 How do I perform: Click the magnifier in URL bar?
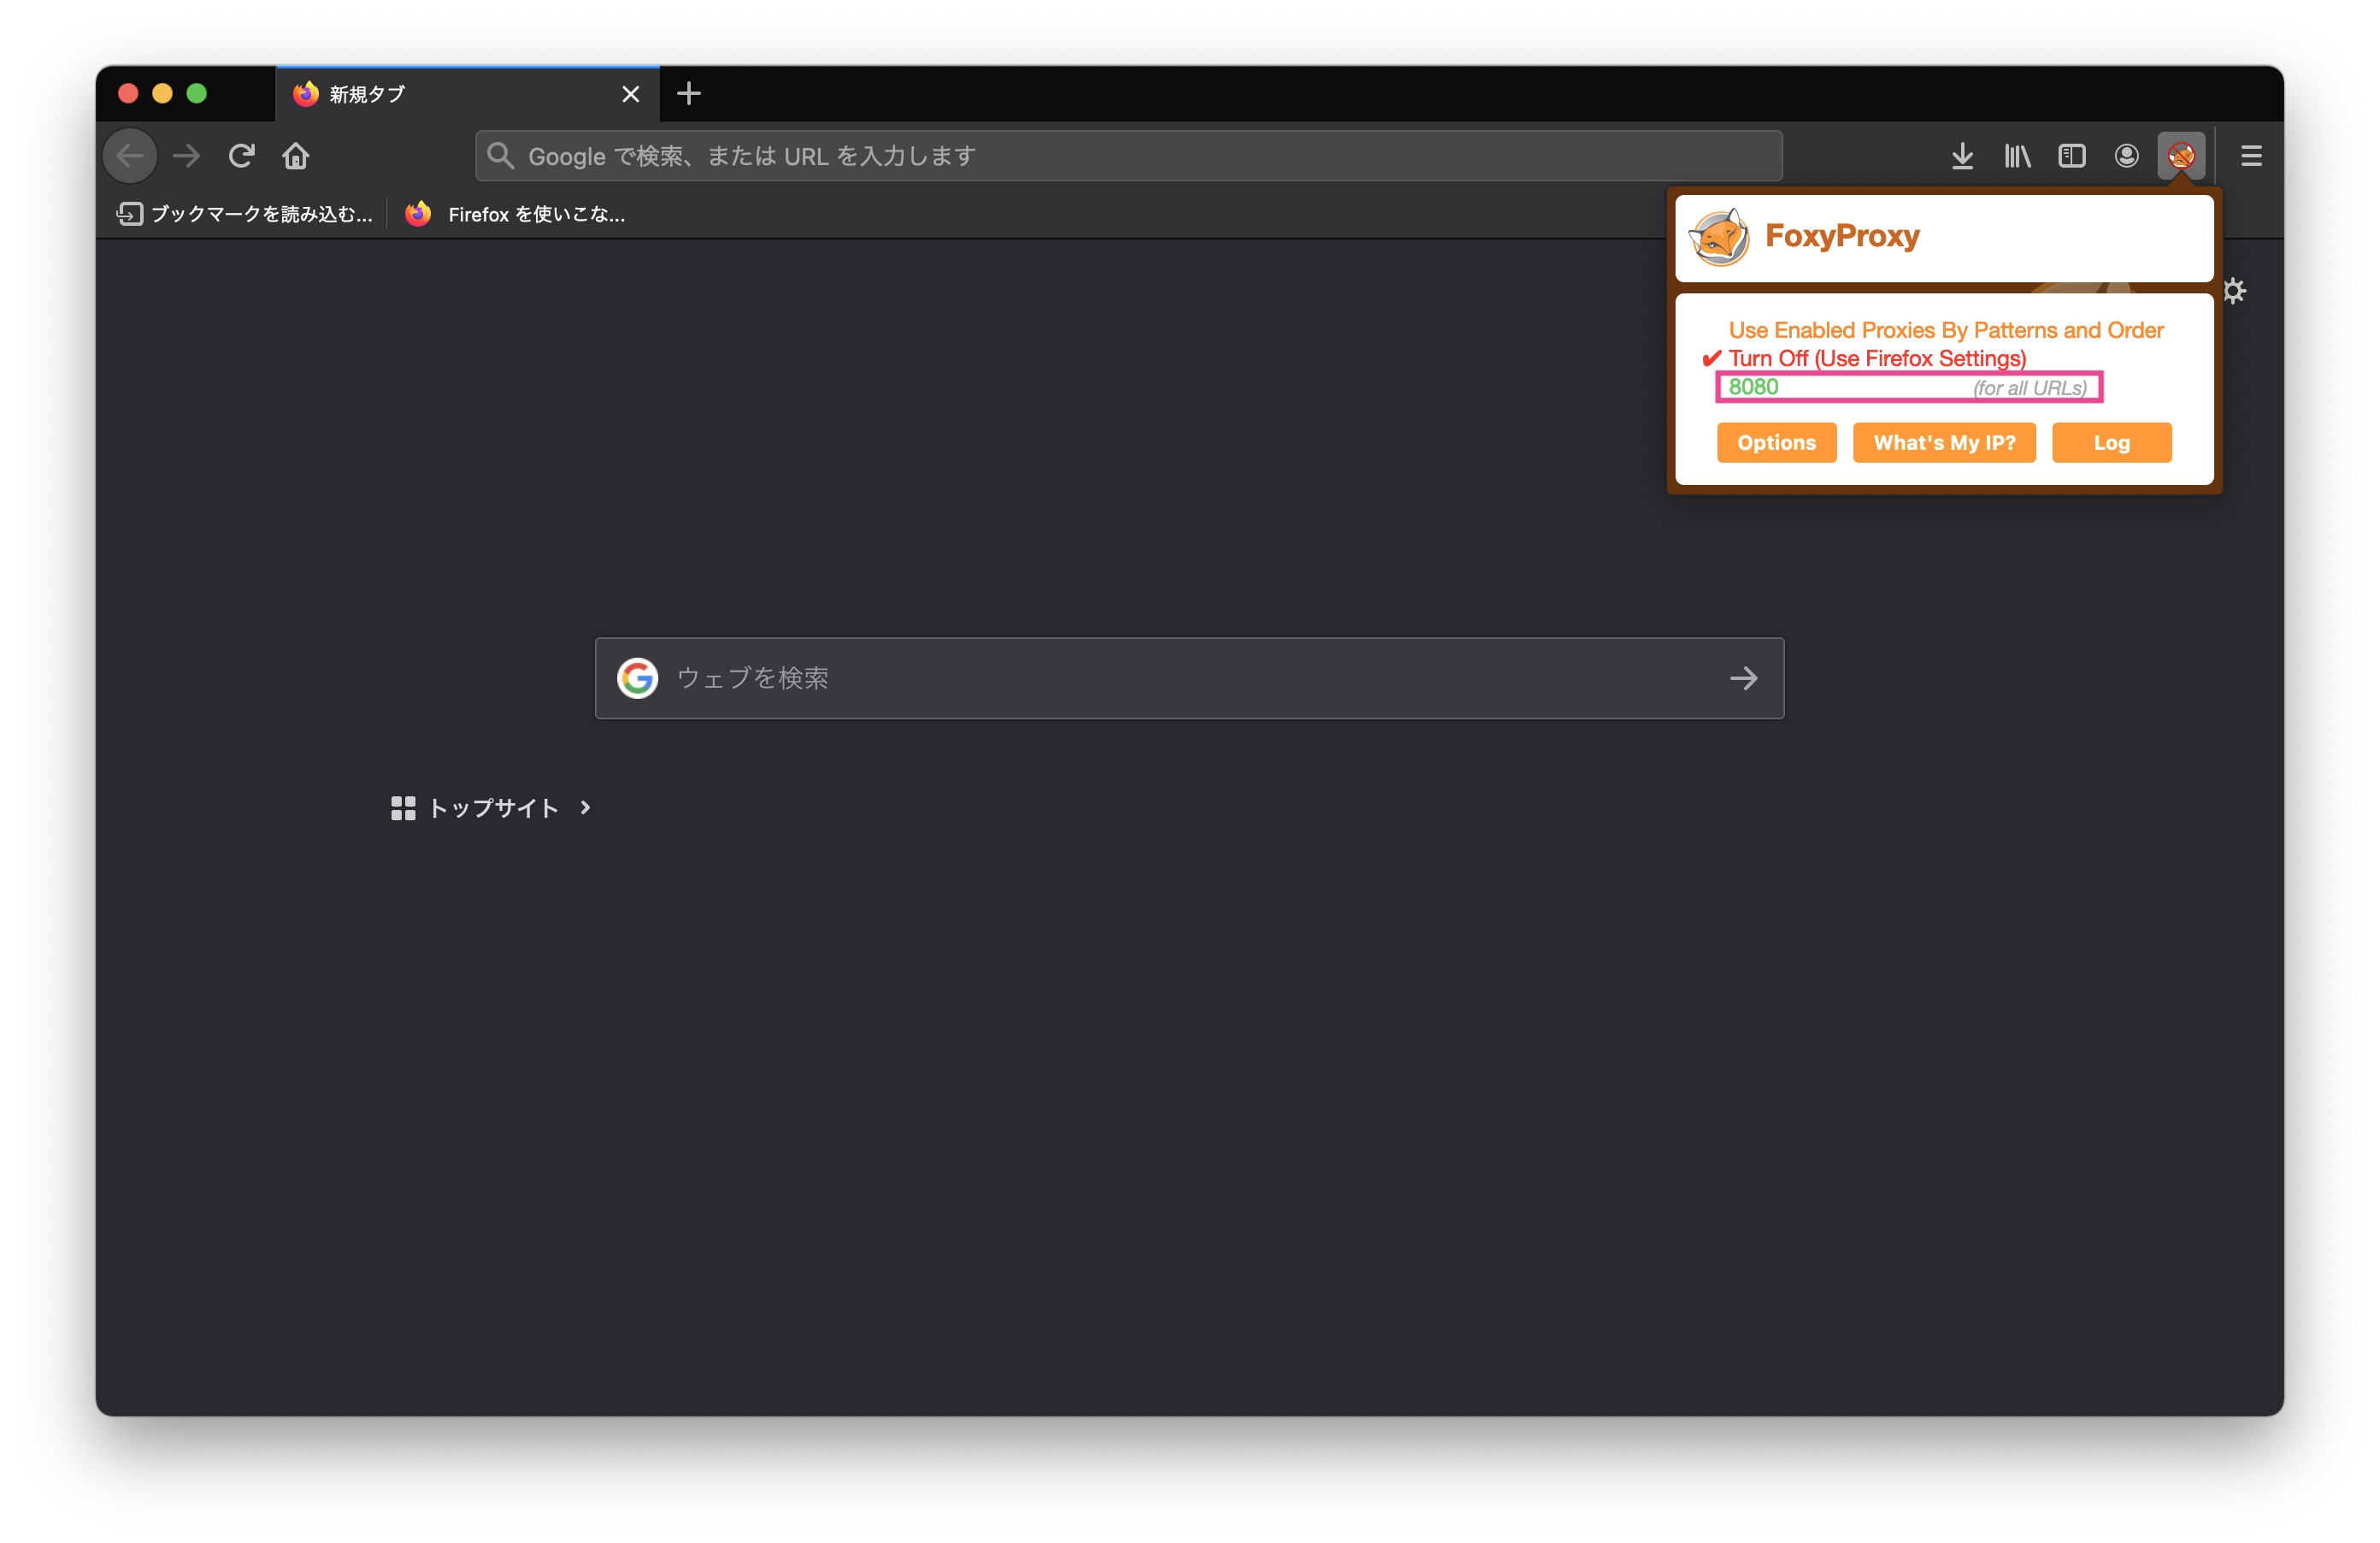point(500,157)
